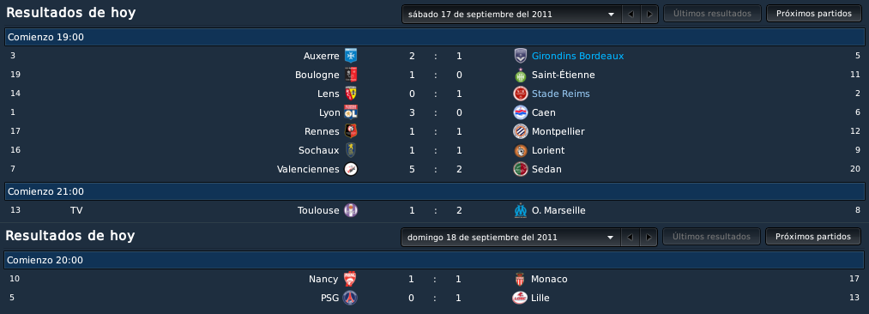Select the Comienzo 21:00 section header
The height and width of the screenshot is (314, 869).
[x=434, y=191]
